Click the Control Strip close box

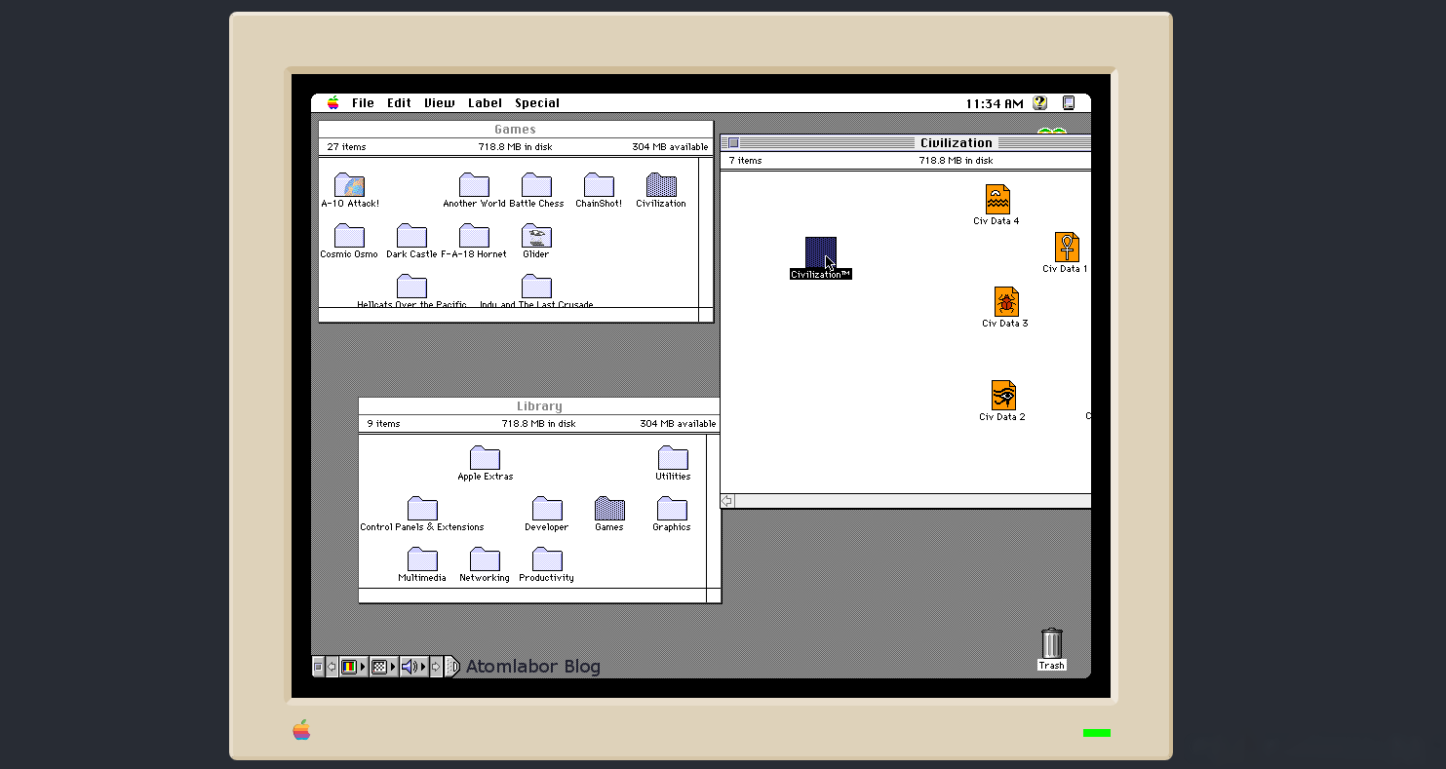[318, 667]
